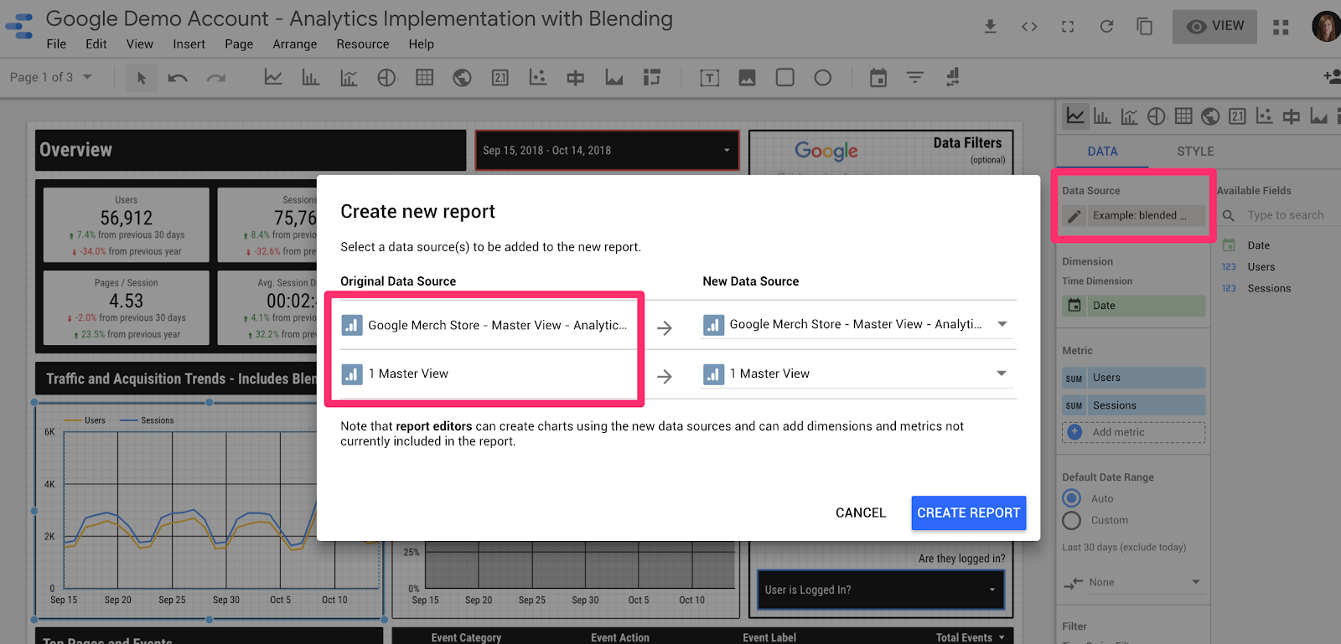
Task: Open the Page 1 of 3 dropdown
Action: pos(50,77)
